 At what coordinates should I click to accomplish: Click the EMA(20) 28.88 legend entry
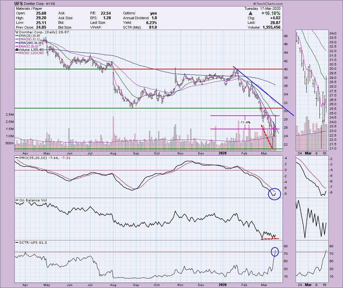tap(28, 36)
